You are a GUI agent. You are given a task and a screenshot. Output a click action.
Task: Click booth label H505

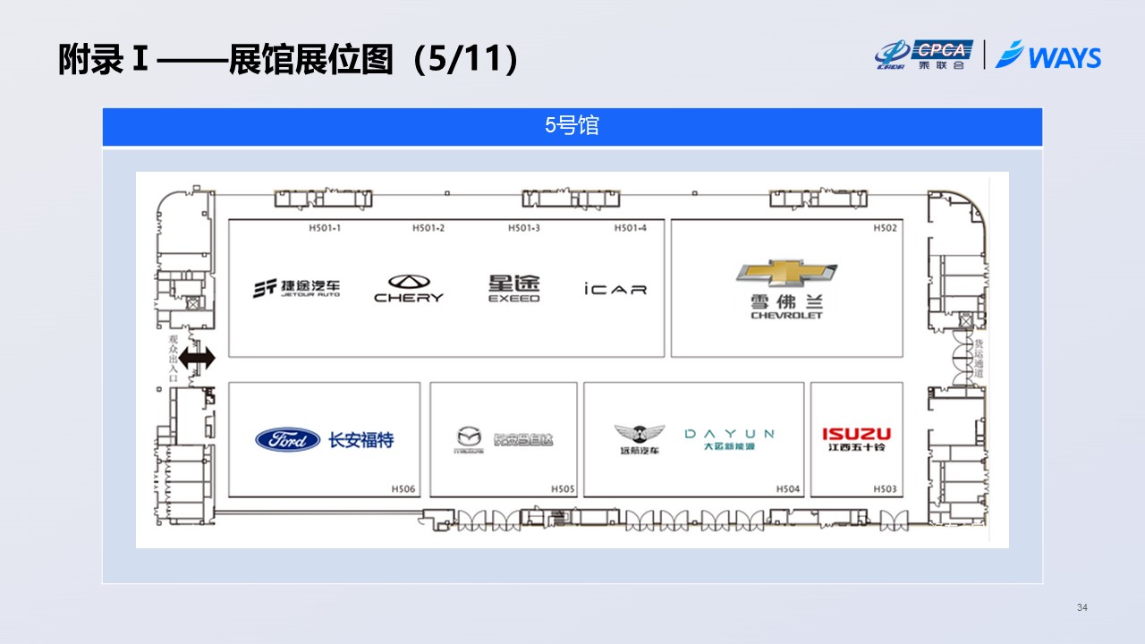(x=563, y=489)
